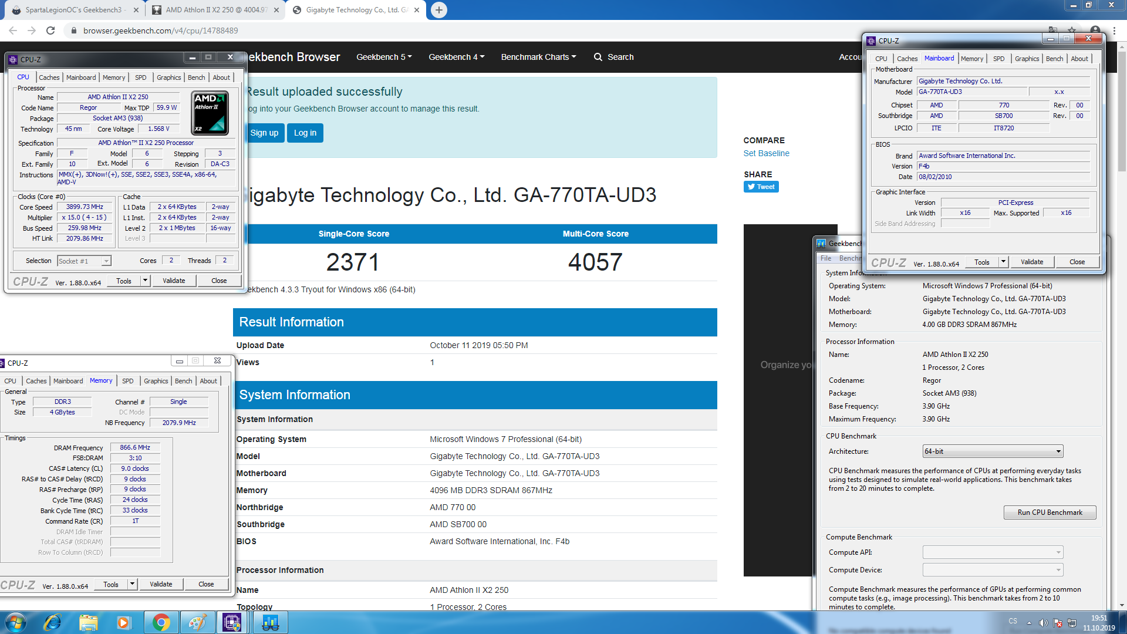This screenshot has width=1127, height=634.
Task: Expand the Benchmark Charts dropdown
Action: 538,57
